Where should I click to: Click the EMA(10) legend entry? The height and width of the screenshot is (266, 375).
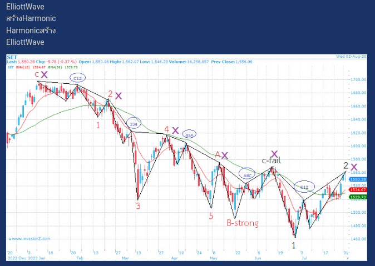pyautogui.click(x=31, y=67)
